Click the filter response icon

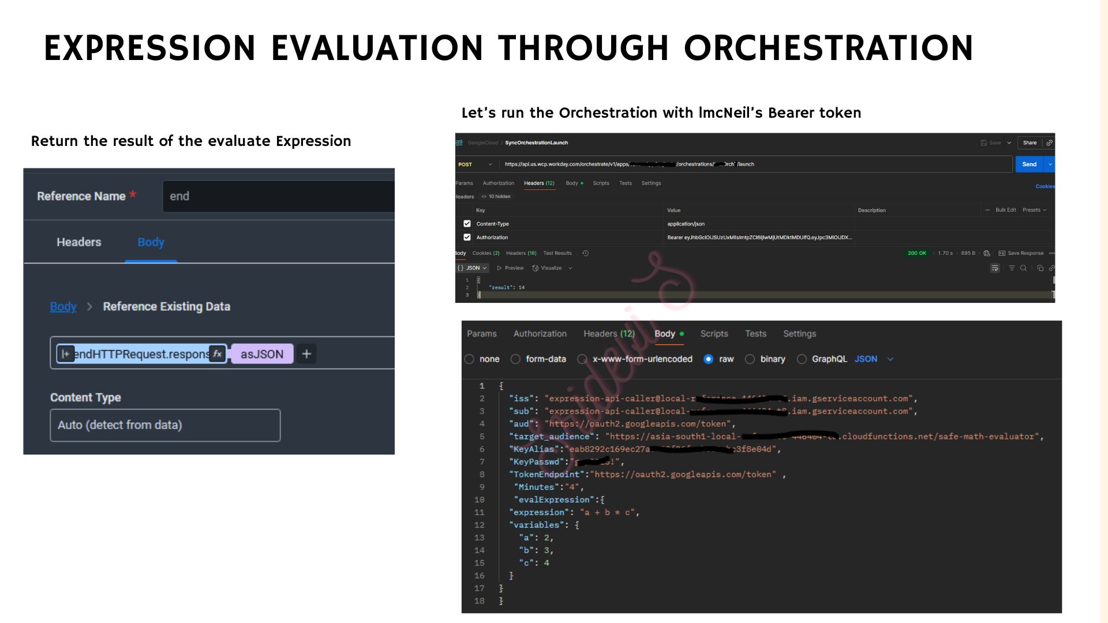coord(1012,268)
